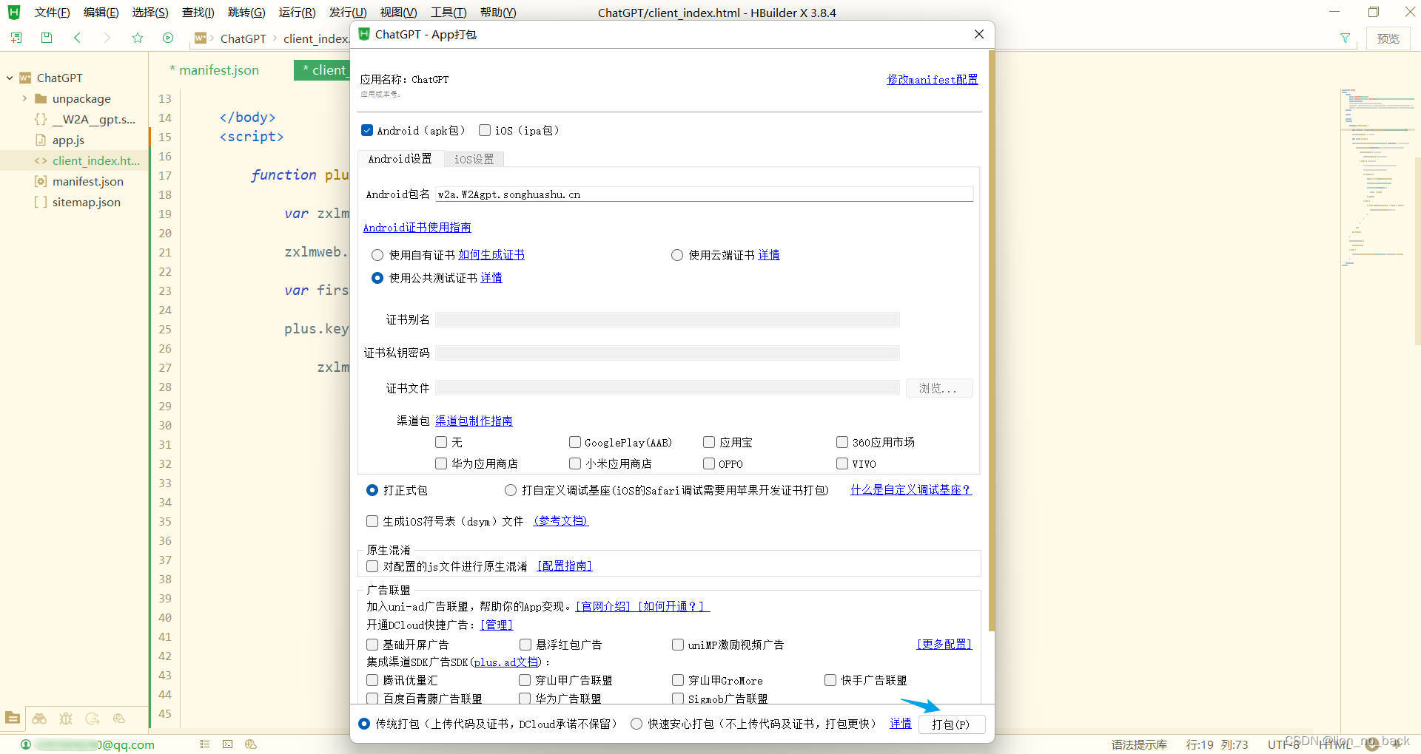Viewport: 1421px width, 754px height.
Task: Open the 文件(F) menu
Action: (52, 13)
